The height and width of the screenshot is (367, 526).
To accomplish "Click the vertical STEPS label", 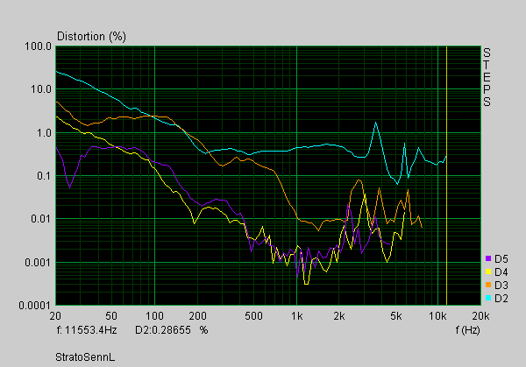I will [487, 77].
